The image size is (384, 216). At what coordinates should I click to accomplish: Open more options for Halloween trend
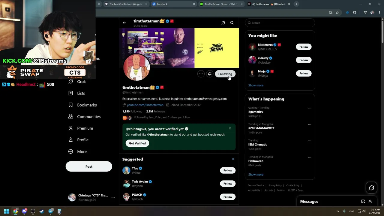310,157
